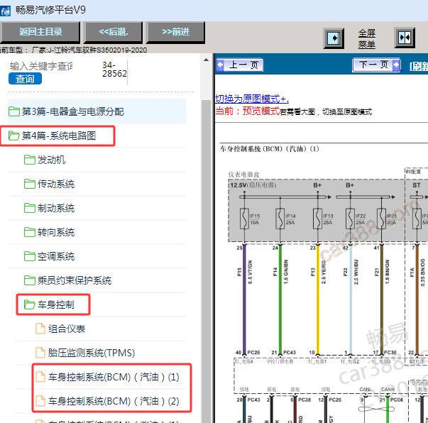Click the IF13 25A fuse in diagram
The height and width of the screenshot is (423, 428).
317,219
